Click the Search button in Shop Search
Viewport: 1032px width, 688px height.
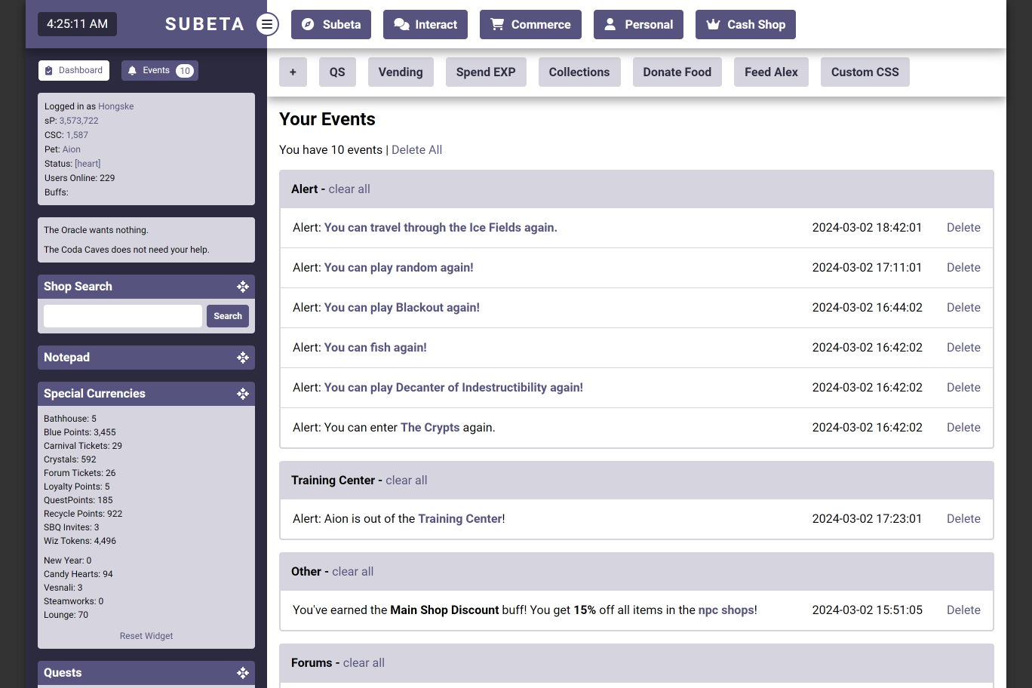tap(228, 316)
